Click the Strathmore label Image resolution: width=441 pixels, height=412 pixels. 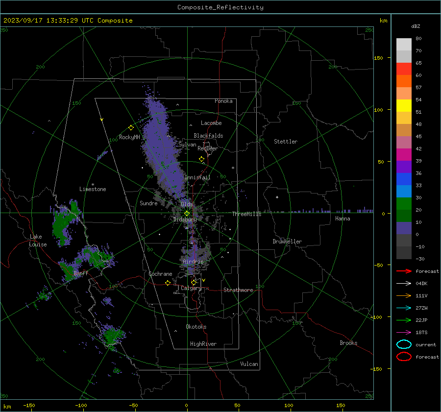238,290
